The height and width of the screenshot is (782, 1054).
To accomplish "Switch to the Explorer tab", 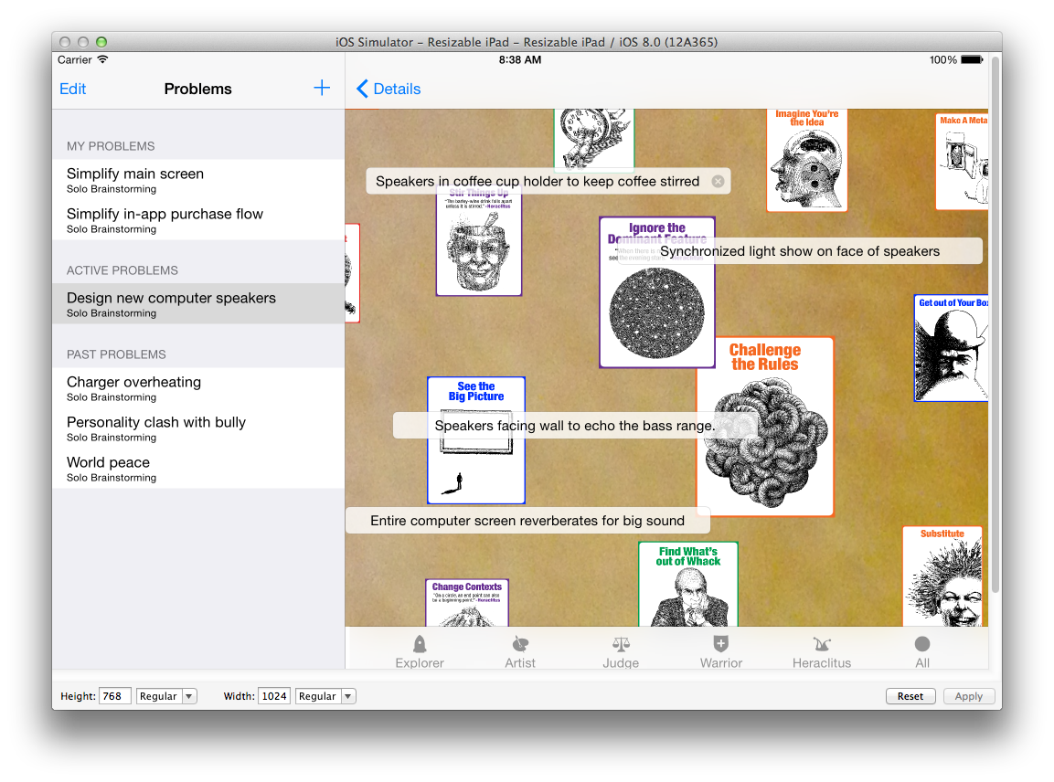I will coord(420,651).
